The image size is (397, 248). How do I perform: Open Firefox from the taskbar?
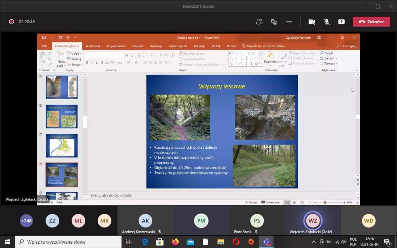175,242
